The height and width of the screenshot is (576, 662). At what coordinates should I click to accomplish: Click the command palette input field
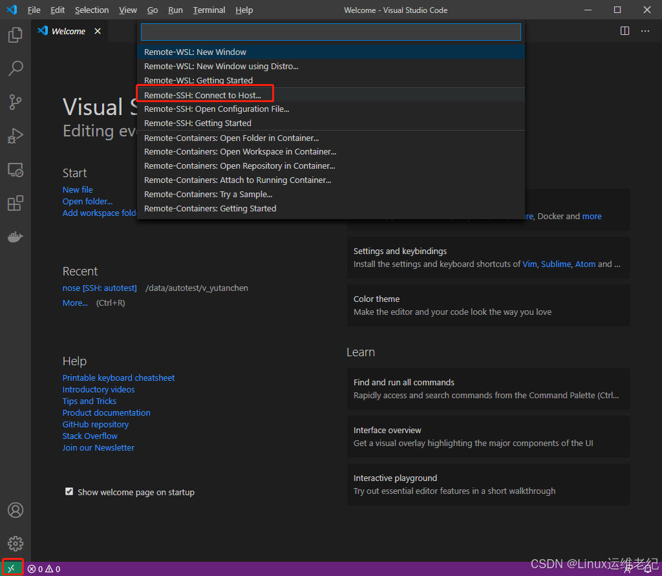tap(330, 32)
